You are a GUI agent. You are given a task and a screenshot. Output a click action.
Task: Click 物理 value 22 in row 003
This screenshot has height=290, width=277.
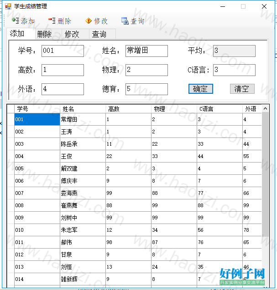(174, 144)
